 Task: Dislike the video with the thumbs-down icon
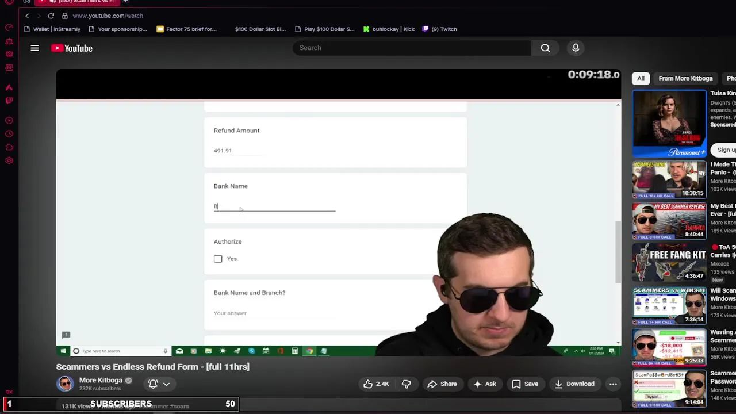[406, 384]
